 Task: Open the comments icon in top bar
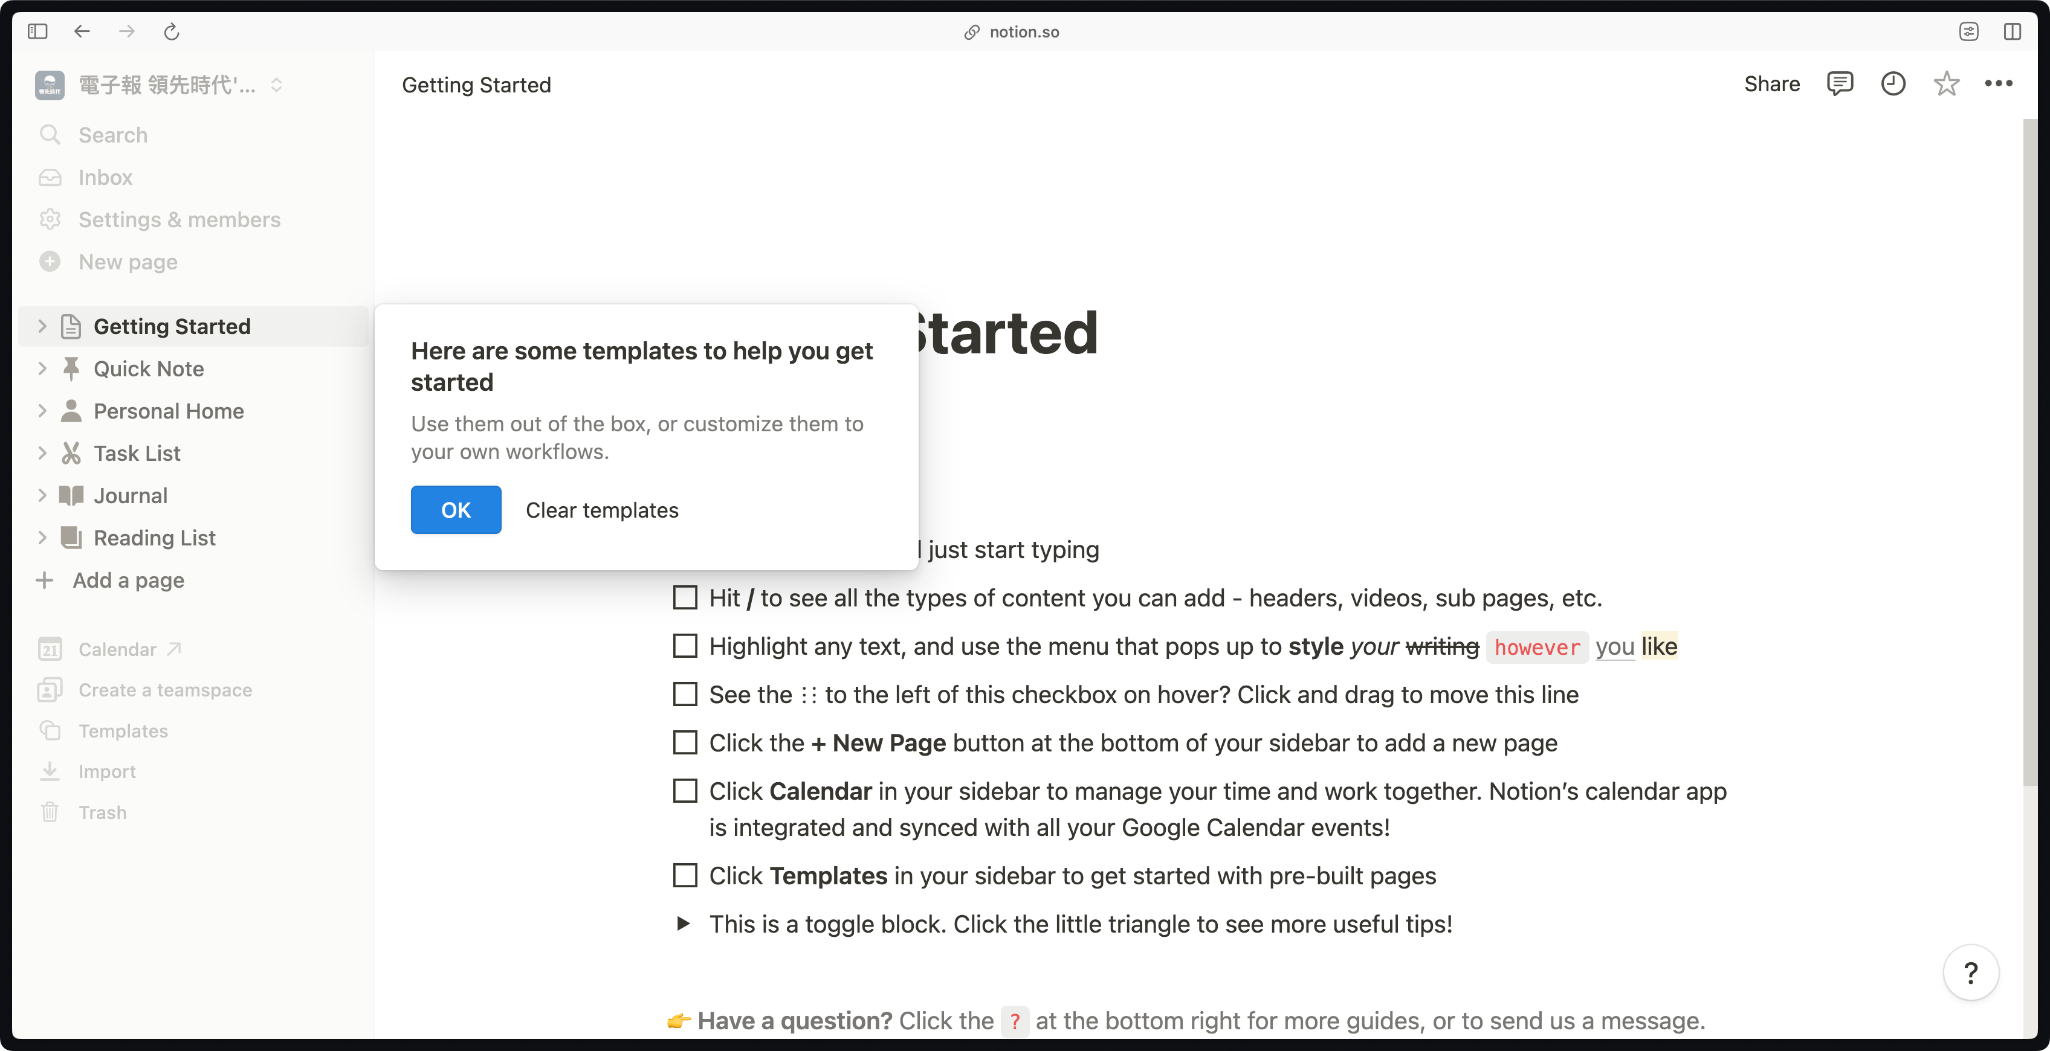click(1839, 83)
